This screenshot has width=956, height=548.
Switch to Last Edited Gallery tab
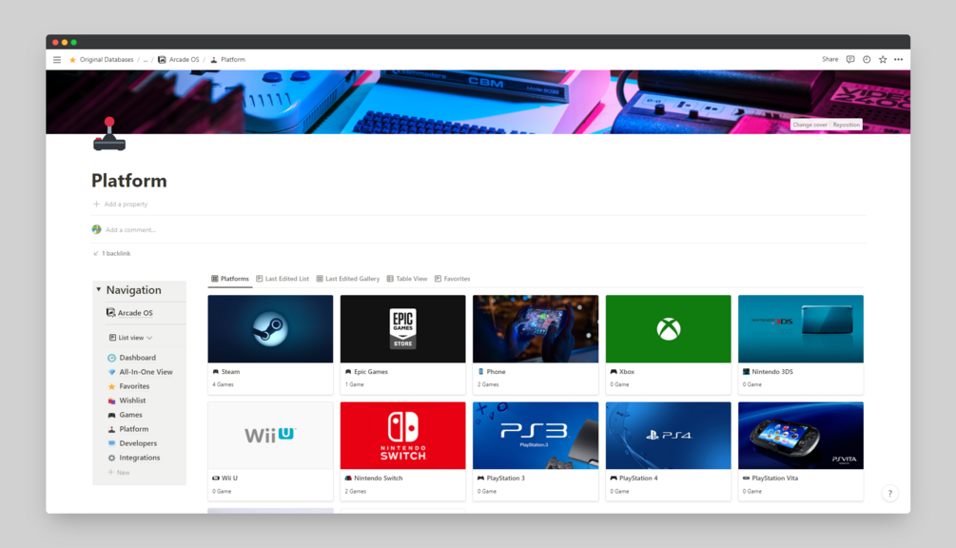tap(347, 279)
